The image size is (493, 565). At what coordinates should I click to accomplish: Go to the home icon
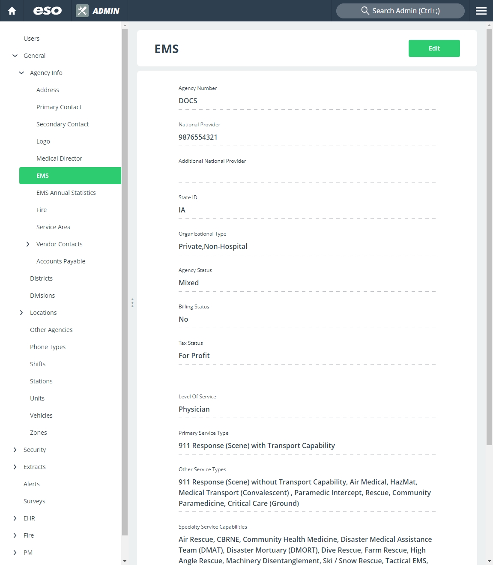pos(12,11)
